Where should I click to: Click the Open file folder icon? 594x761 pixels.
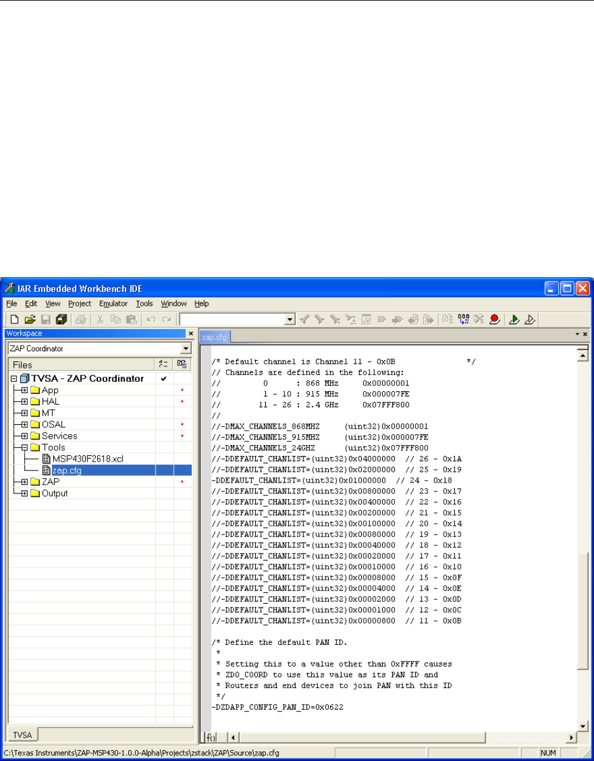(x=30, y=320)
